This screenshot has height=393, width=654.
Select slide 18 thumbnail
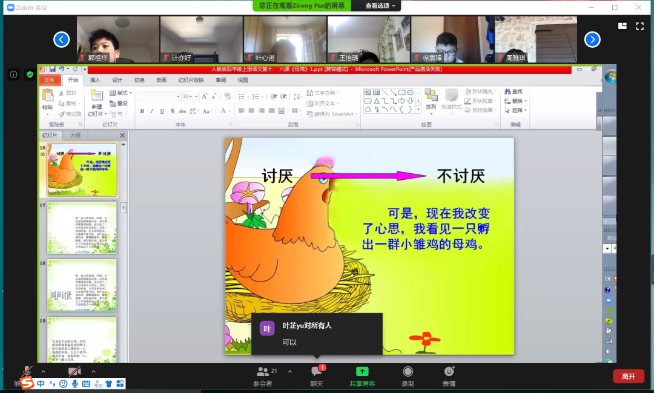82,285
